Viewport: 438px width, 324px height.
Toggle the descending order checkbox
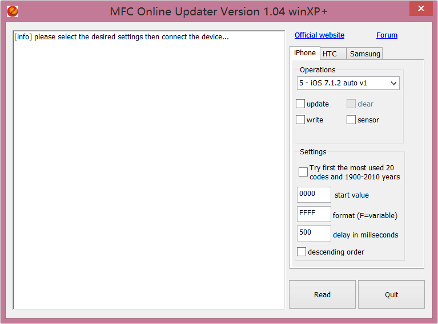click(302, 252)
